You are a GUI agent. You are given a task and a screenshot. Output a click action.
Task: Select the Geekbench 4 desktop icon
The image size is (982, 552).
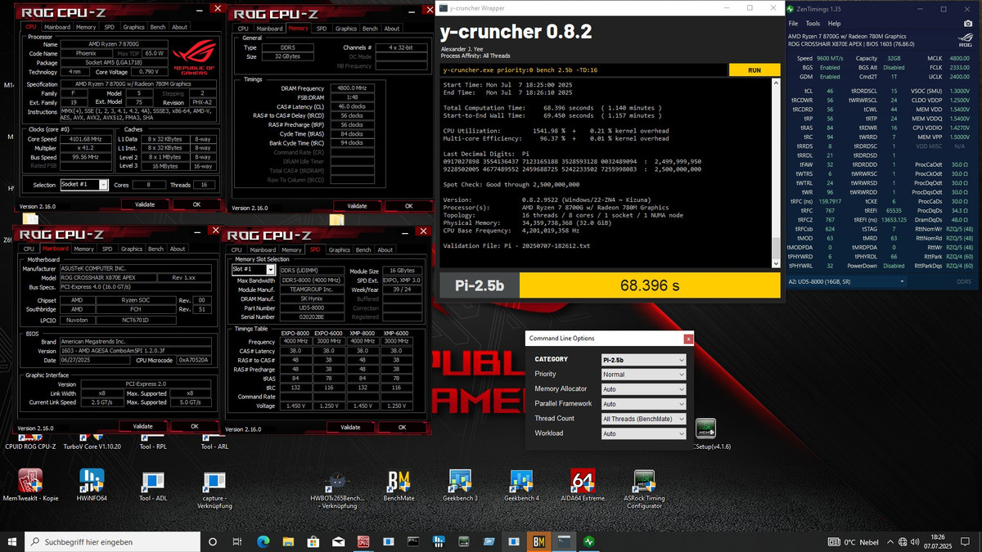[x=521, y=485]
